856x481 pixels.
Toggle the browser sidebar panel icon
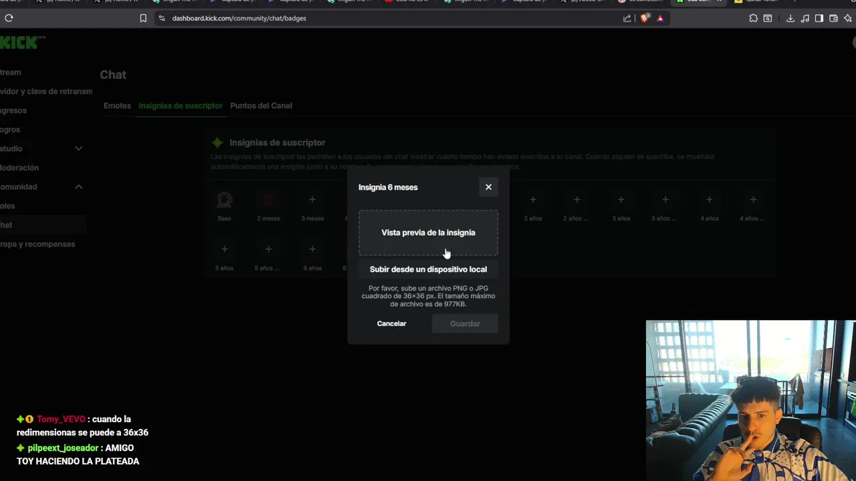point(819,18)
